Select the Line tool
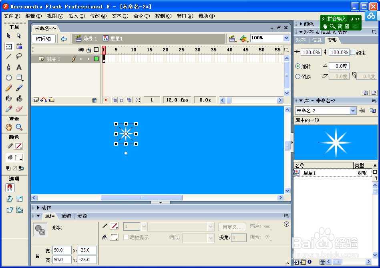This screenshot has width=380, height=268. coord(9,57)
